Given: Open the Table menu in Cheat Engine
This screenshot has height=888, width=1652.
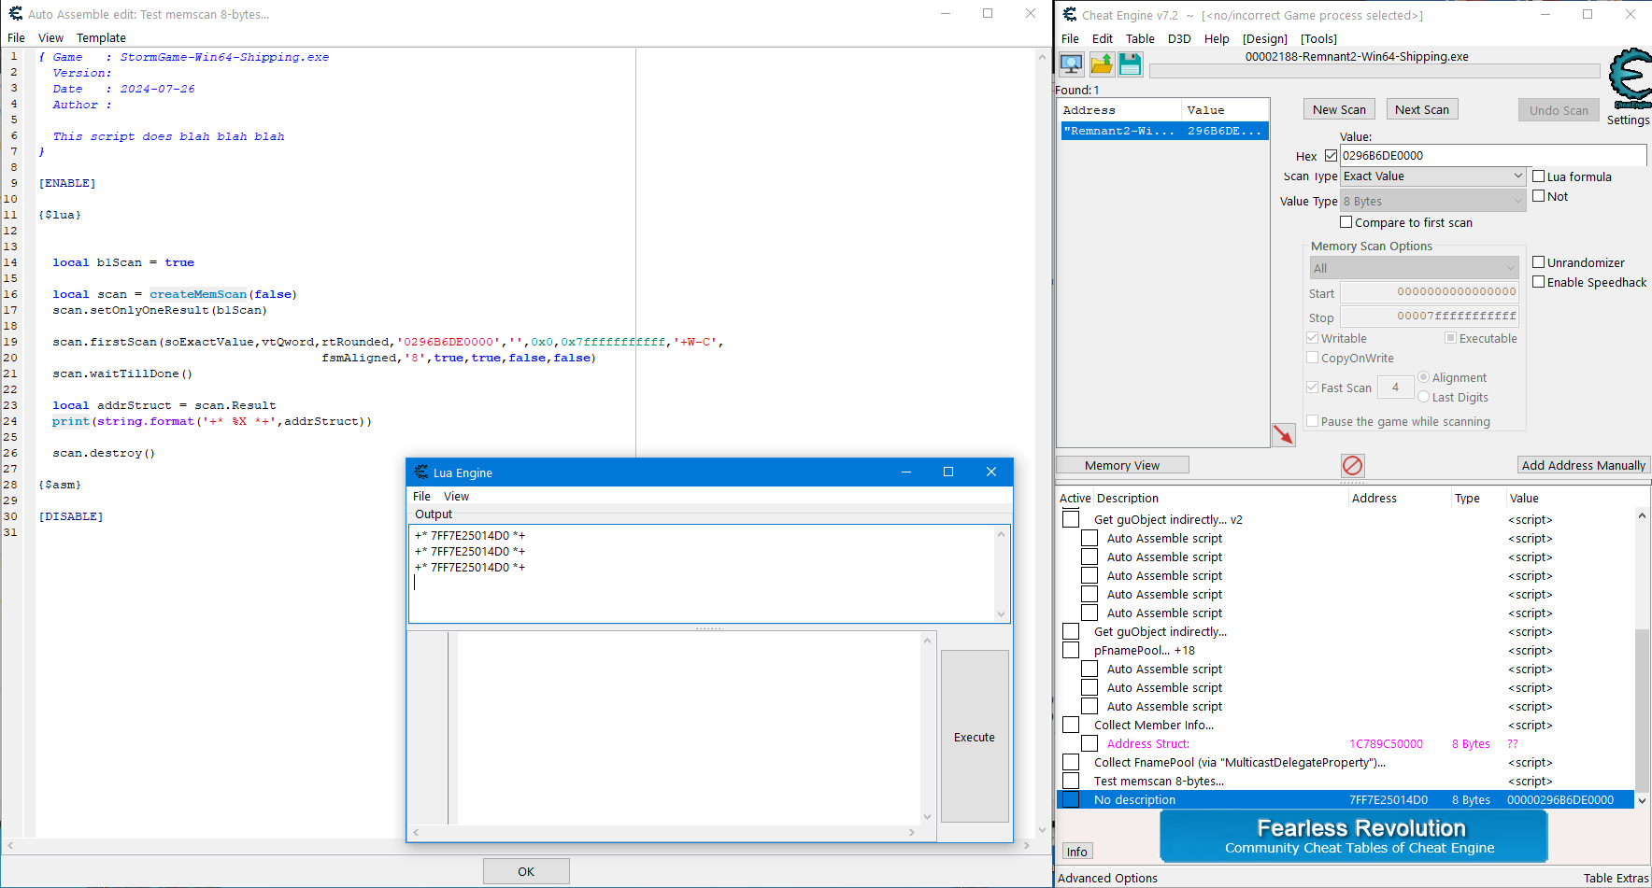Looking at the screenshot, I should click(x=1139, y=38).
